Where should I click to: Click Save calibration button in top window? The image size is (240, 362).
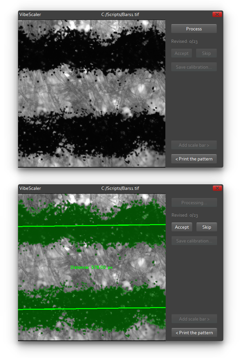[x=194, y=67]
